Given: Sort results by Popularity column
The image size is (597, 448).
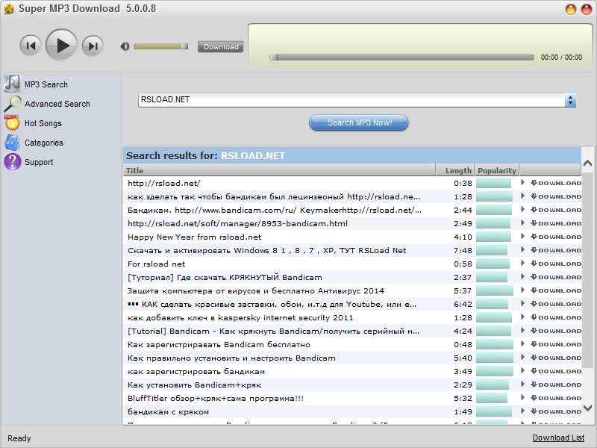Looking at the screenshot, I should pos(497,170).
